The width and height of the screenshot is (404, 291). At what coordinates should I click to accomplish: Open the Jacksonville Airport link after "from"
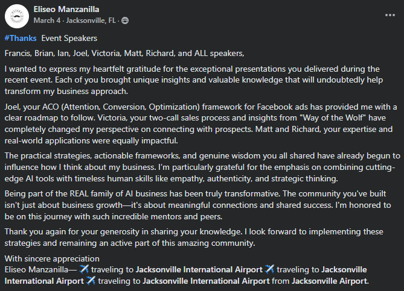(329, 281)
